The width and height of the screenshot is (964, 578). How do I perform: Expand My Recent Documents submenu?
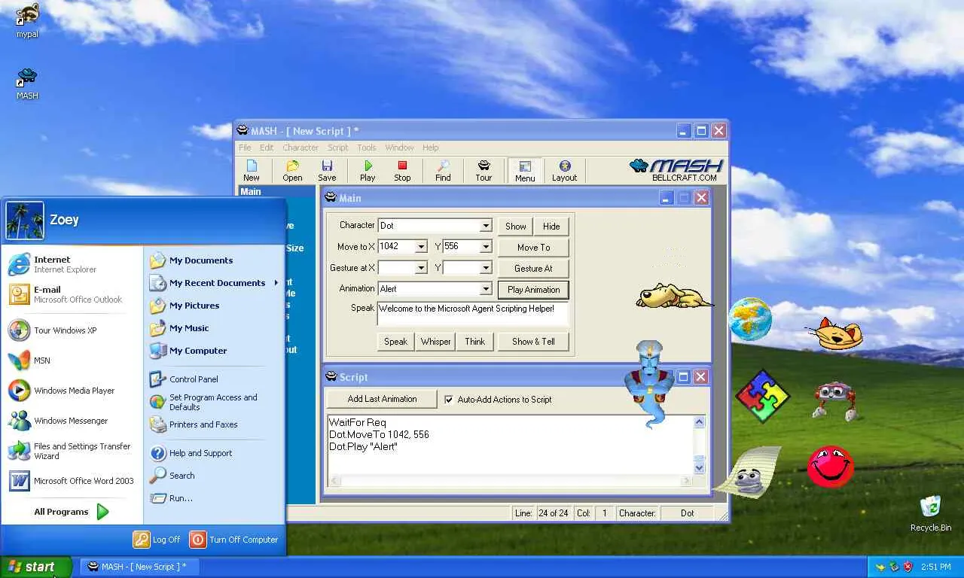coord(214,283)
